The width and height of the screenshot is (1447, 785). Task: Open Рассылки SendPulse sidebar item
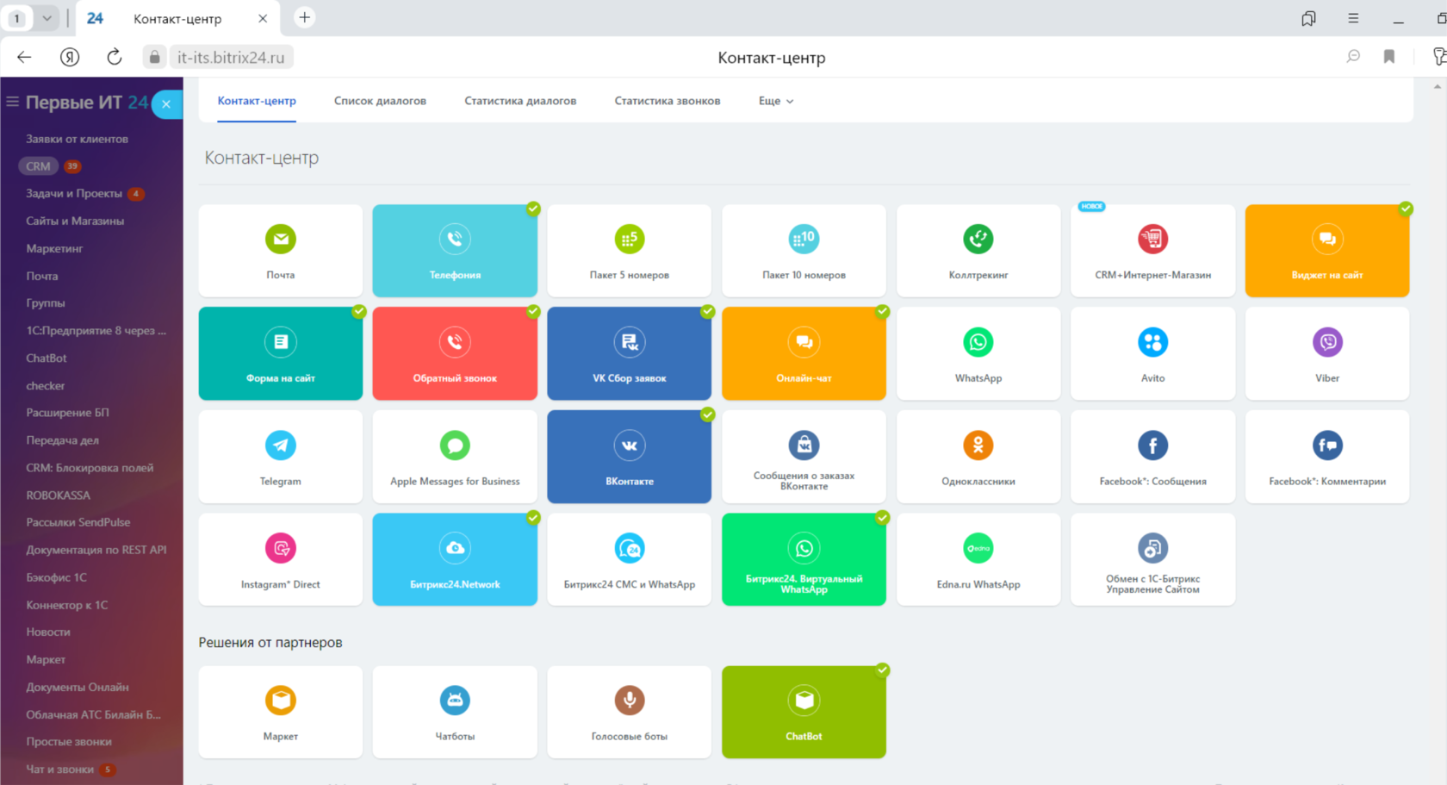pyautogui.click(x=78, y=522)
